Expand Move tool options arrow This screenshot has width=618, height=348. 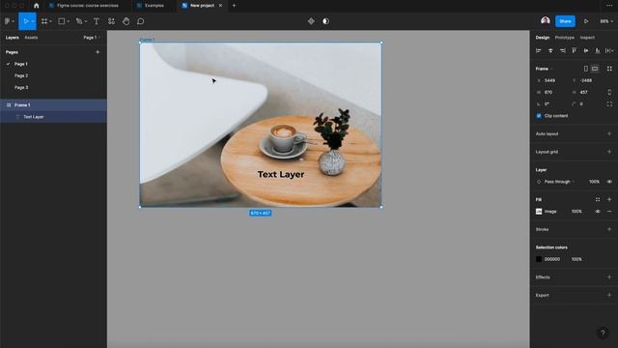coord(33,21)
